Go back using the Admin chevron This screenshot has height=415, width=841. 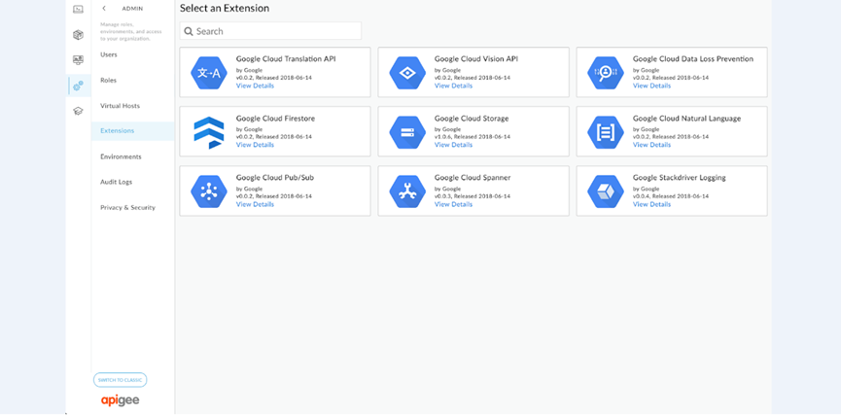(x=104, y=9)
